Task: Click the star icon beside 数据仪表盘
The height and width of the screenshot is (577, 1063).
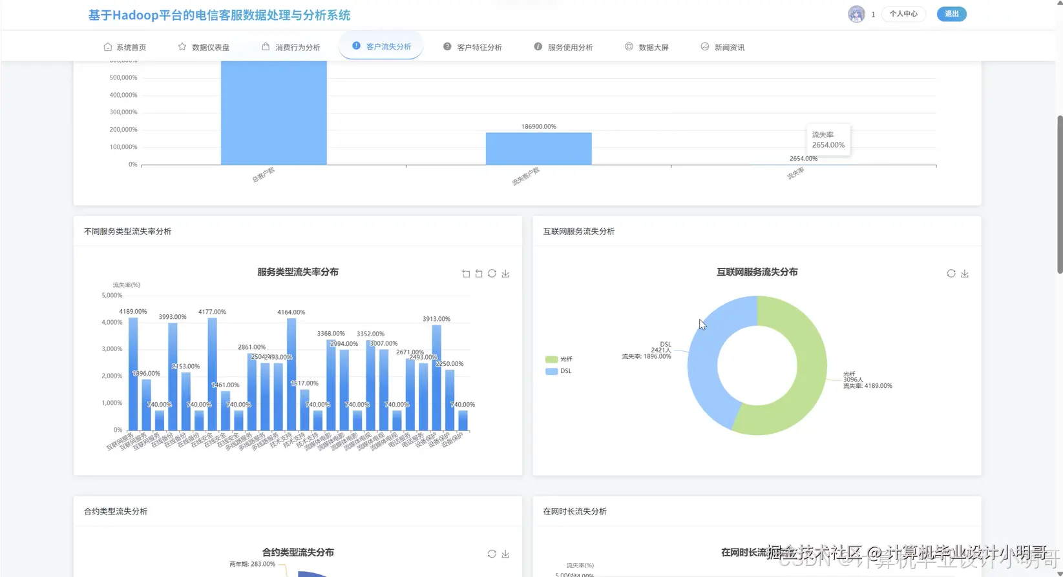Action: 182,47
